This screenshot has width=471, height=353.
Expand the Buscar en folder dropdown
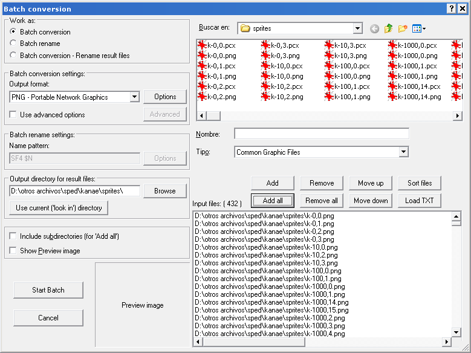(357, 28)
